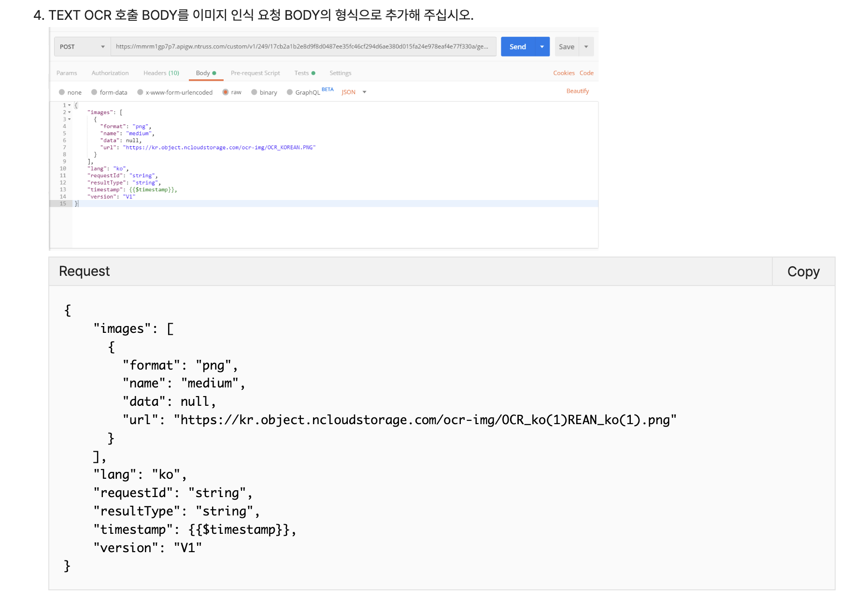
Task: Open the Save dropdown arrow menu
Action: point(586,46)
